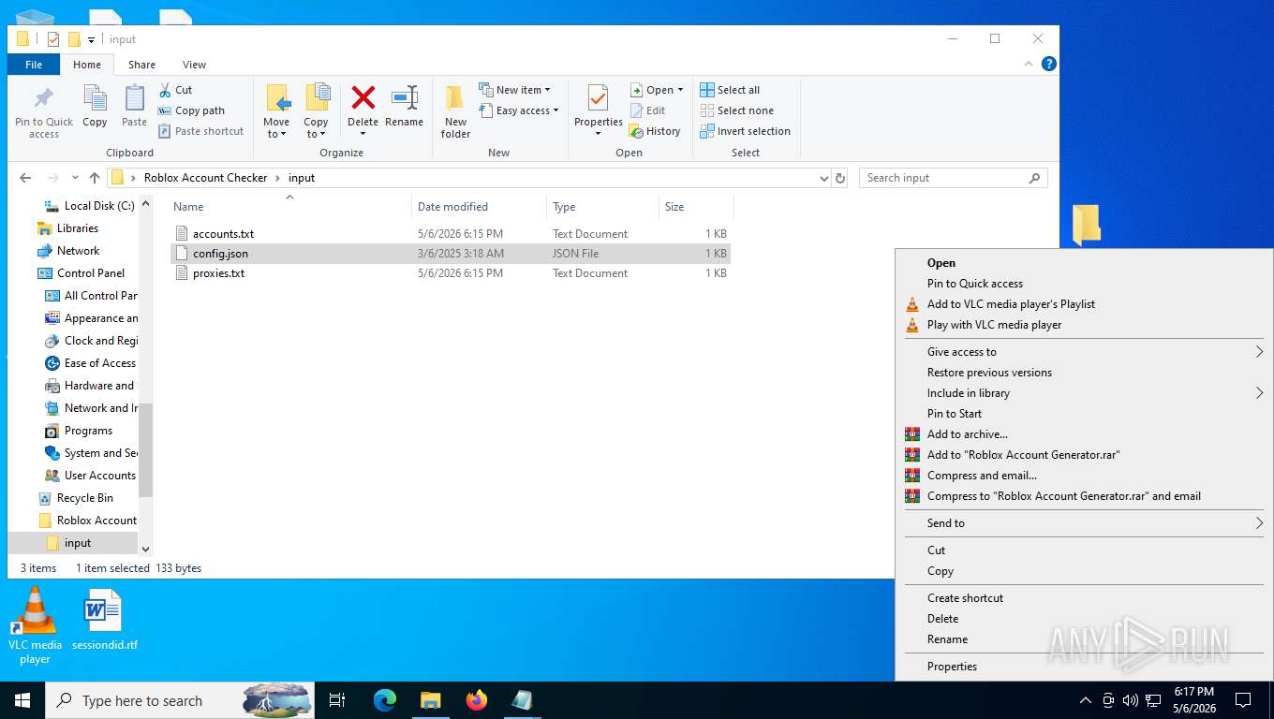This screenshot has height=719, width=1274.
Task: Click the Rename icon in Organize group
Action: 404,107
